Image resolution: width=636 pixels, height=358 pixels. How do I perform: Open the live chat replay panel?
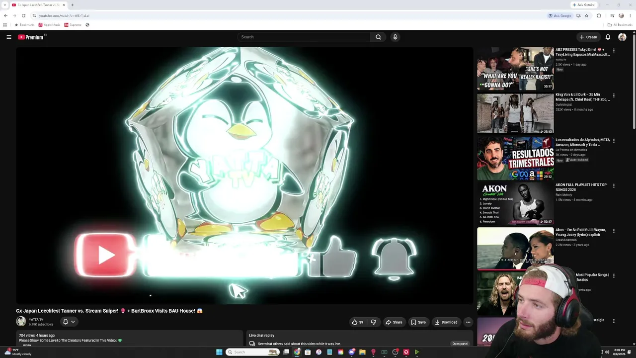(460, 344)
